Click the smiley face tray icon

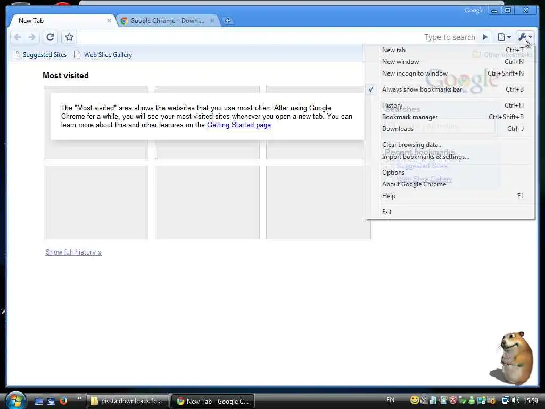414,400
